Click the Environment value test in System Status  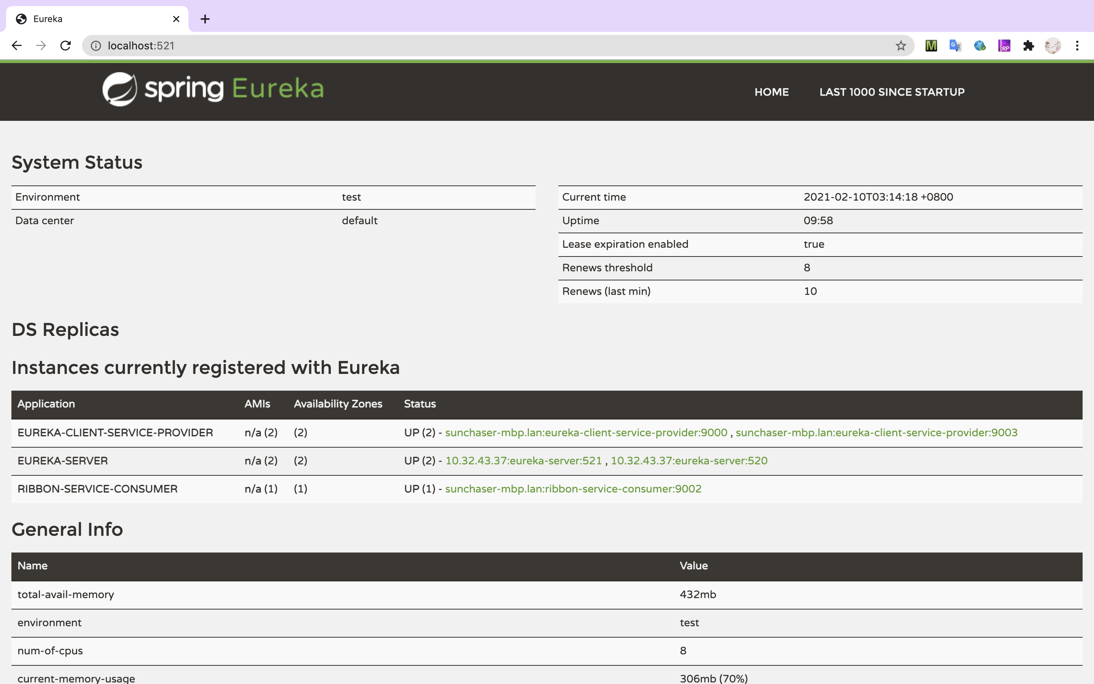pos(351,197)
